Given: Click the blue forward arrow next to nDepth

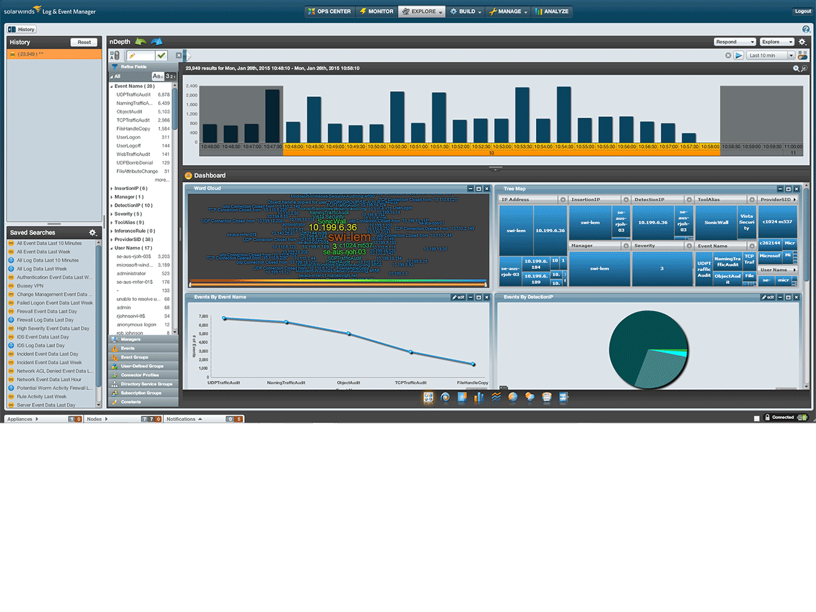Looking at the screenshot, I should pyautogui.click(x=156, y=41).
